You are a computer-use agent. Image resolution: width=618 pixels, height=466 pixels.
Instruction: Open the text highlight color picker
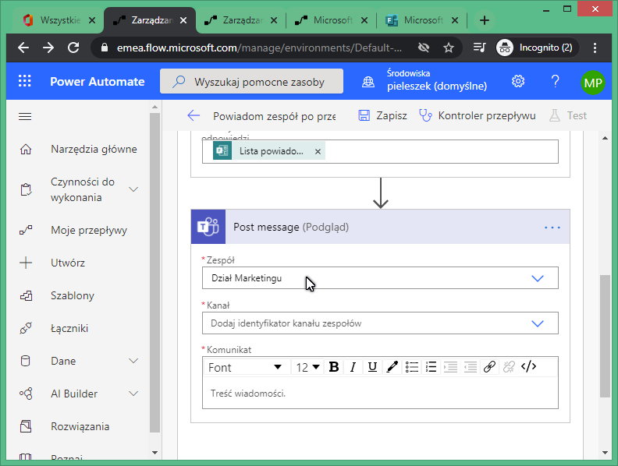click(392, 367)
